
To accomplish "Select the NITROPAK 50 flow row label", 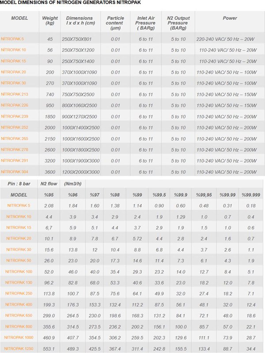I will [x=19, y=260].
